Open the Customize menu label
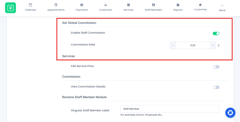240x122 pixels. click(200, 9)
